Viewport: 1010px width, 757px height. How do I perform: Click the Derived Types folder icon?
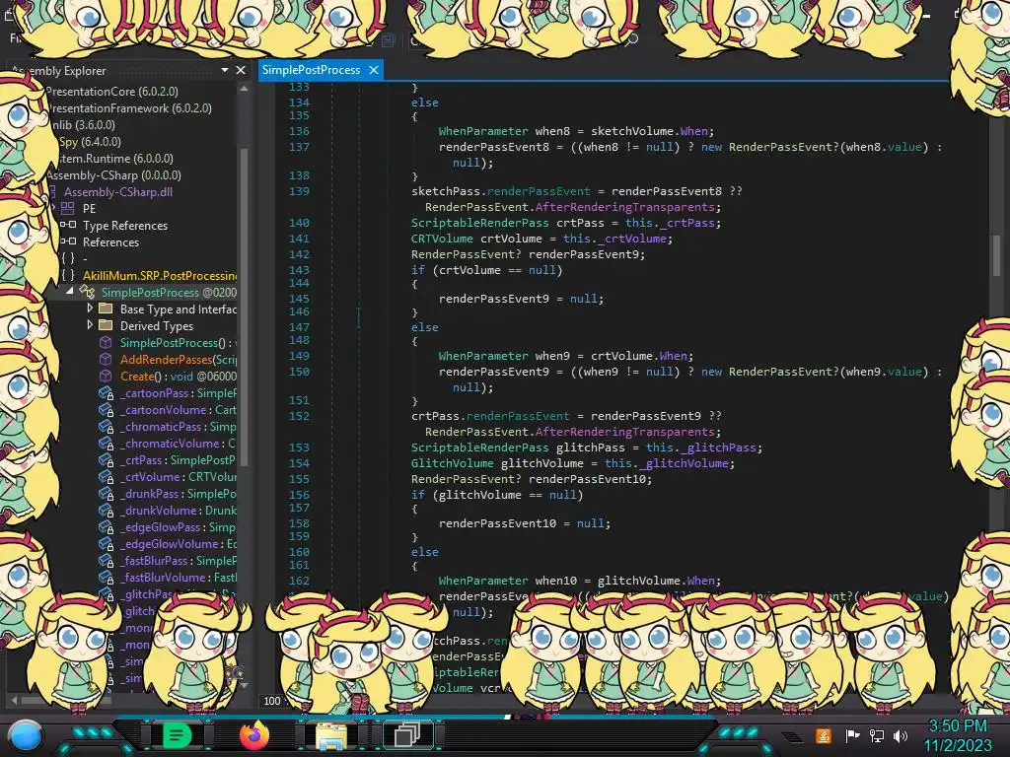[106, 325]
